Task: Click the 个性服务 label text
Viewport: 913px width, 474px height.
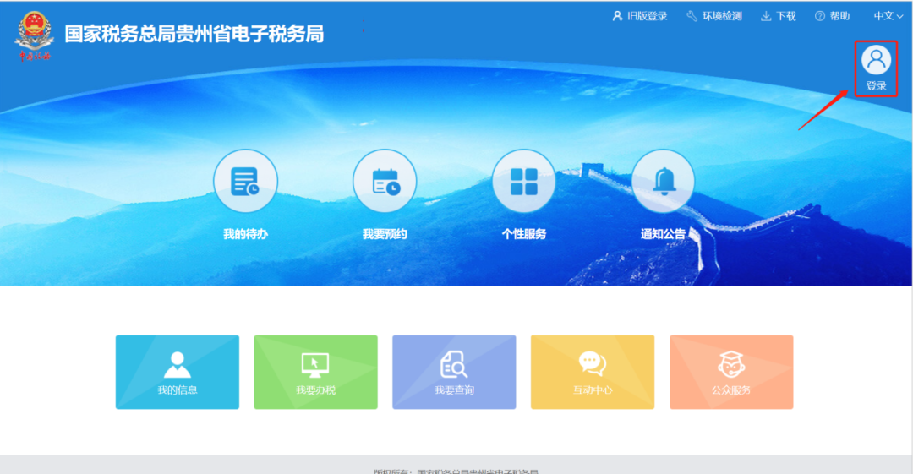Action: tap(523, 234)
